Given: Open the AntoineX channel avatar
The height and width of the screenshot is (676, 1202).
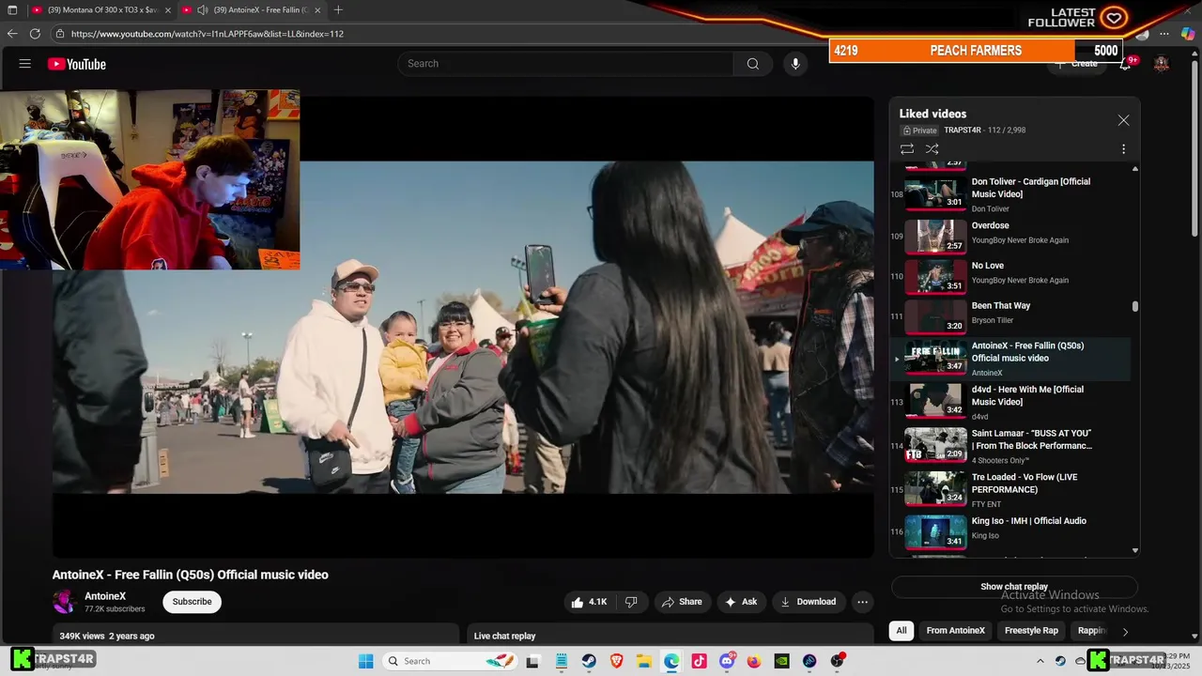Looking at the screenshot, I should pos(64,602).
